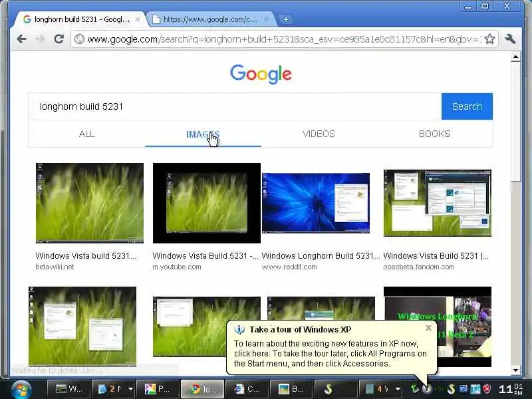This screenshot has width=532, height=399.
Task: Reload the page with the refresh icon
Action: pyautogui.click(x=59, y=39)
